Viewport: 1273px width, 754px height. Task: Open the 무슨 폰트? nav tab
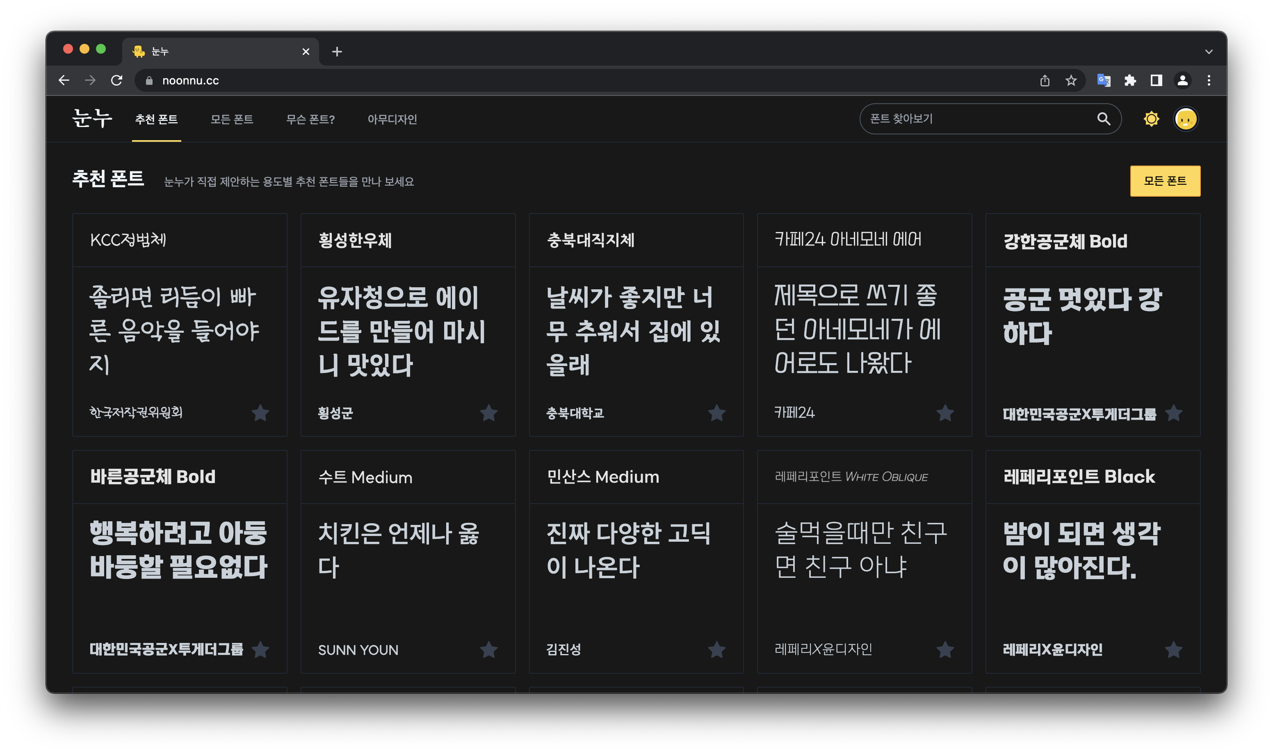pos(310,119)
